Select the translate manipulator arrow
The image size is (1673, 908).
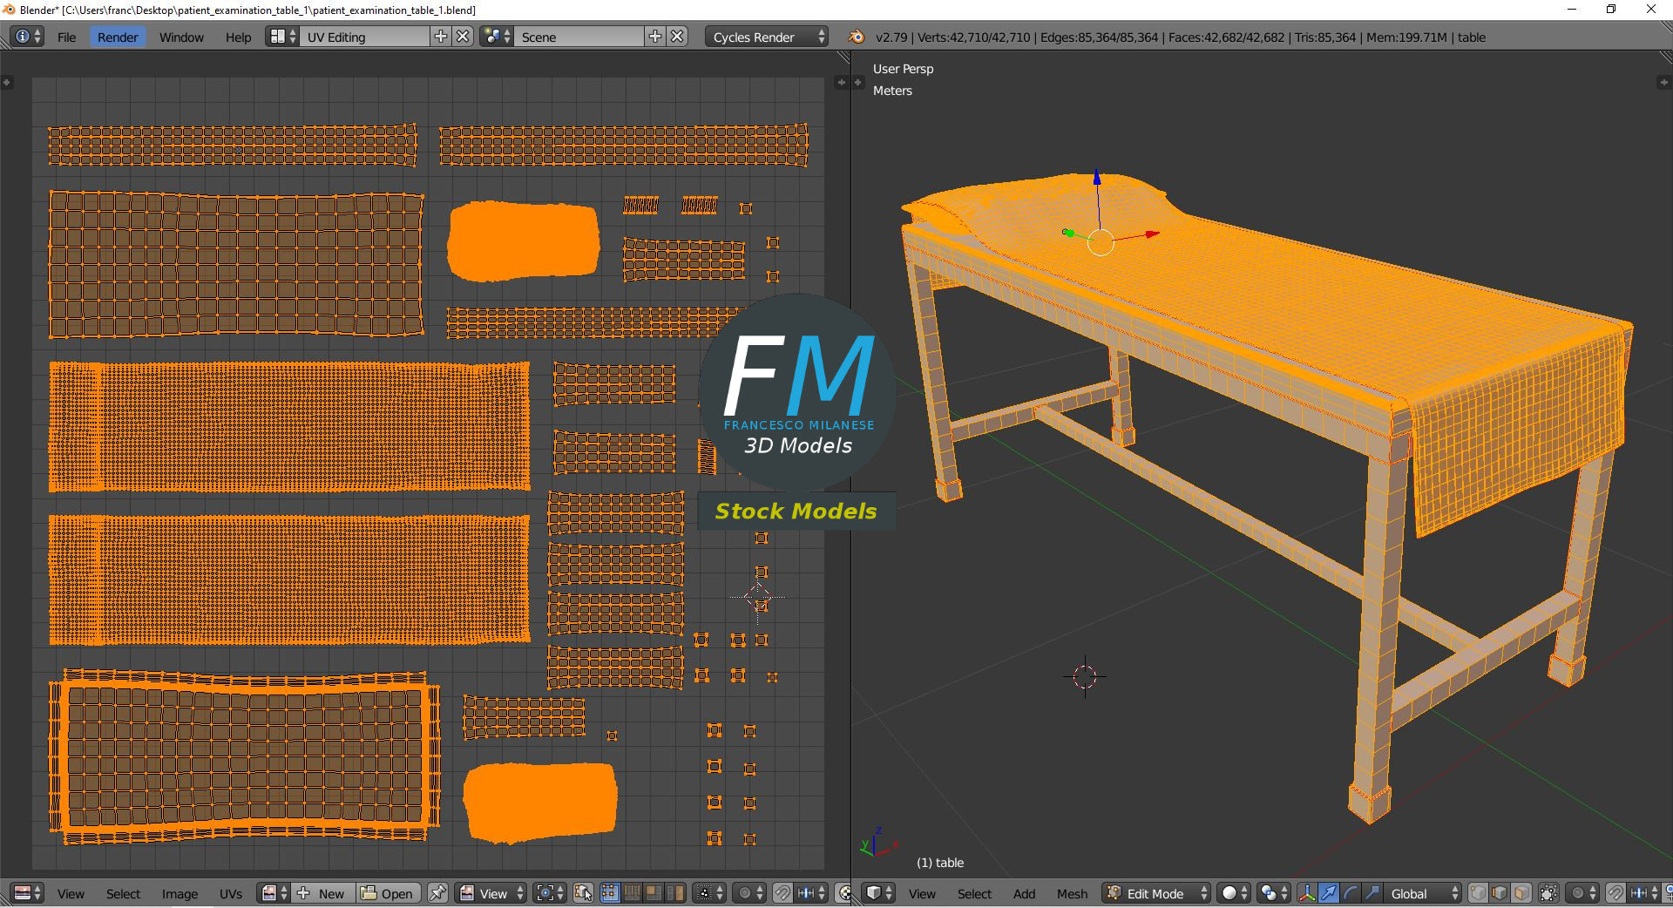point(1328,893)
